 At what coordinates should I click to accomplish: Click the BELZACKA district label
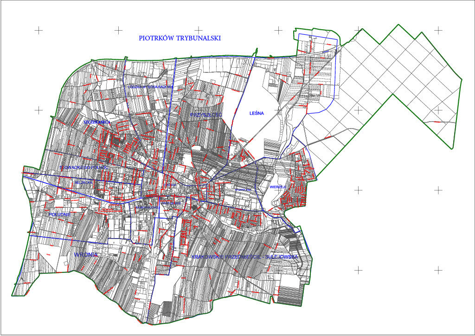(x=83, y=184)
